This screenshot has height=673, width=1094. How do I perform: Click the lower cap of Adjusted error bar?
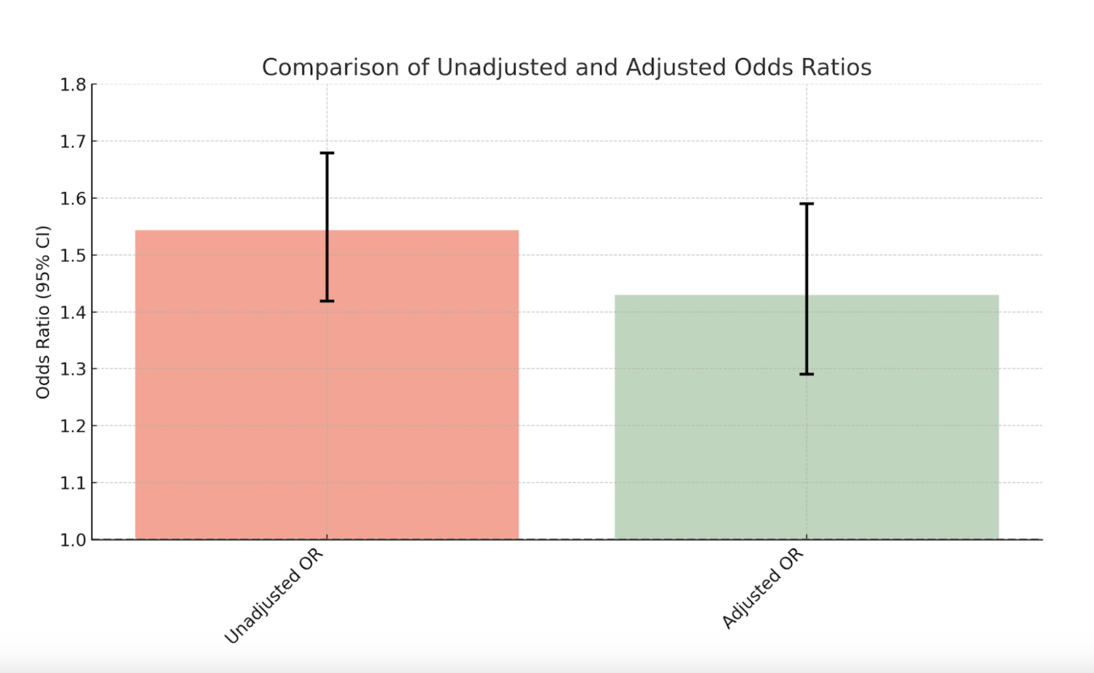tap(807, 374)
